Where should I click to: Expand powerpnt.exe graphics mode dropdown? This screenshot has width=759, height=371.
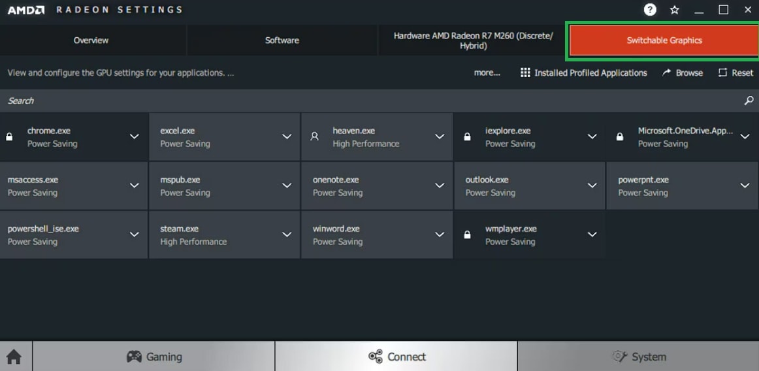click(745, 185)
